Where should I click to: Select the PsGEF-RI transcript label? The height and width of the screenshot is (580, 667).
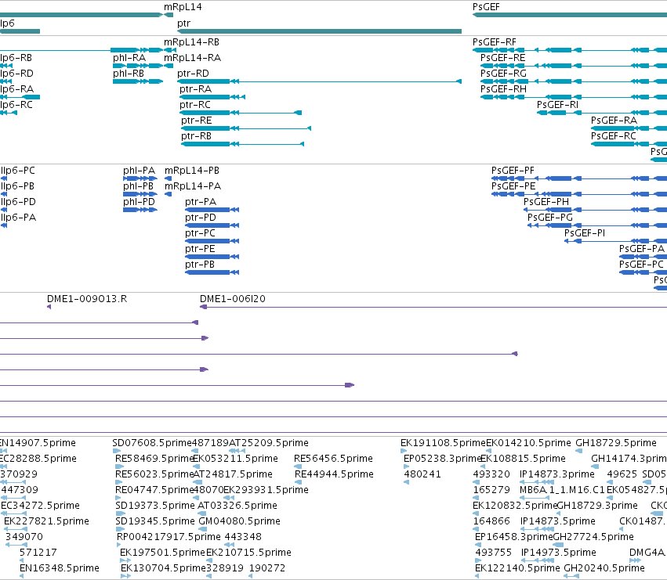tap(558, 106)
